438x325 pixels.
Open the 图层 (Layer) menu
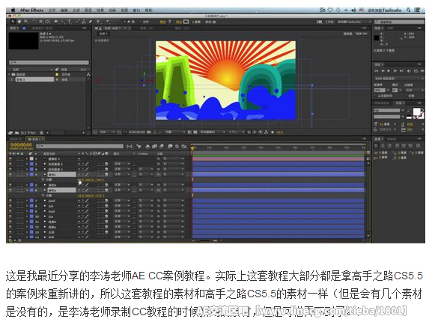(88, 10)
